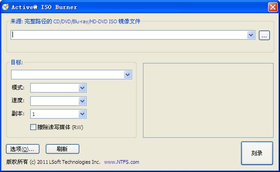Click inside the empty 速度 selection box
Screen dimensions: 280x172
(x=55, y=101)
